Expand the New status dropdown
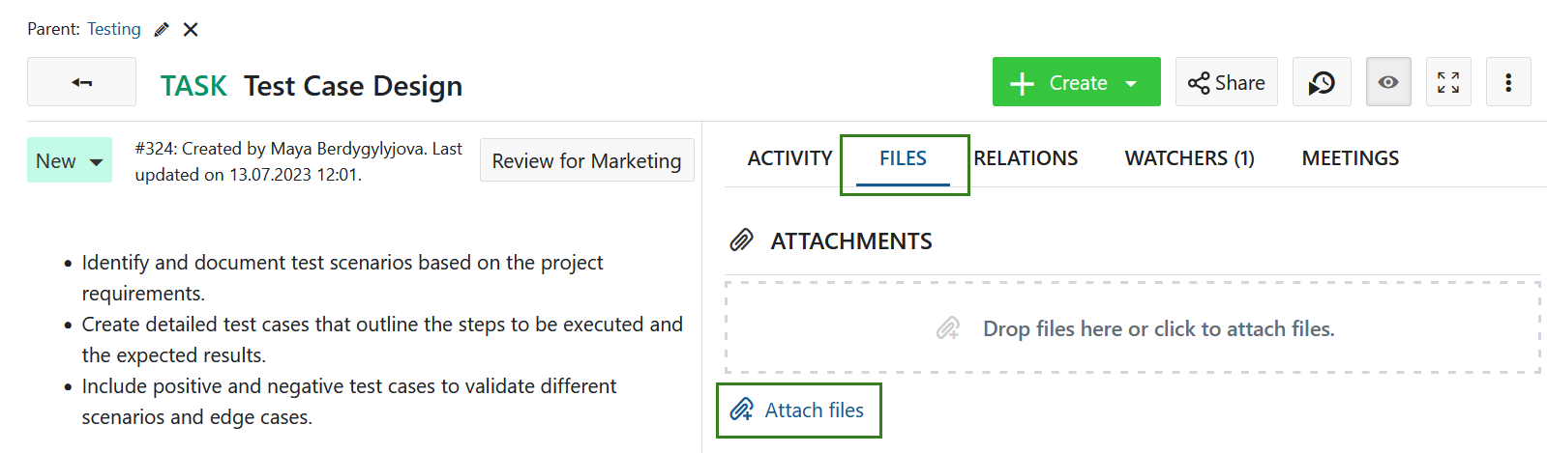The image size is (1547, 453). [x=70, y=161]
